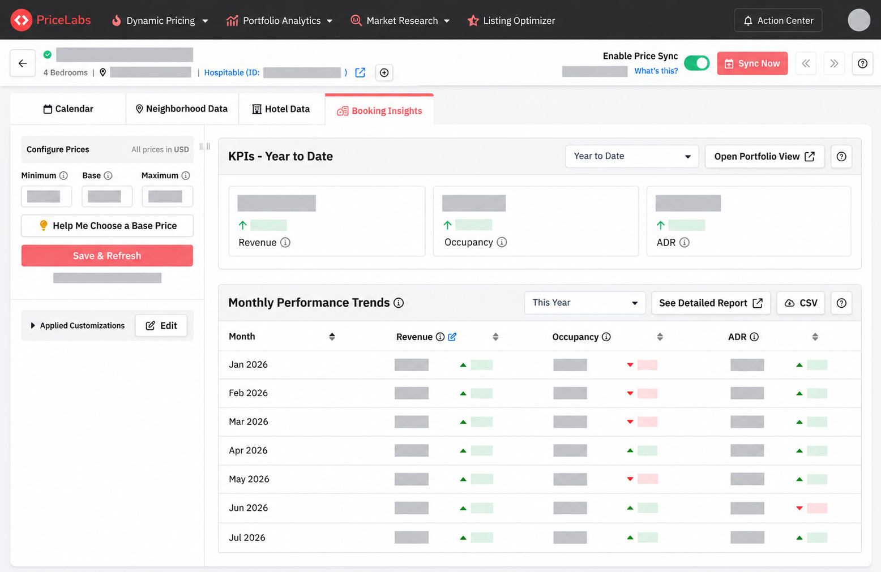The height and width of the screenshot is (572, 881).
Task: Click the ADR KPI info icon
Action: coord(684,242)
